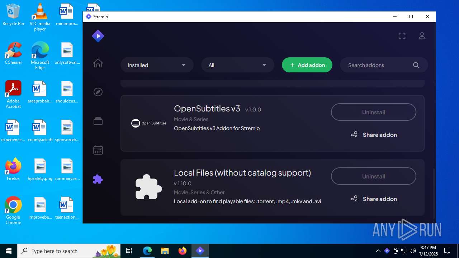459x258 pixels.
Task: Click the OpenSubtitles v3 title
Action: click(x=207, y=109)
